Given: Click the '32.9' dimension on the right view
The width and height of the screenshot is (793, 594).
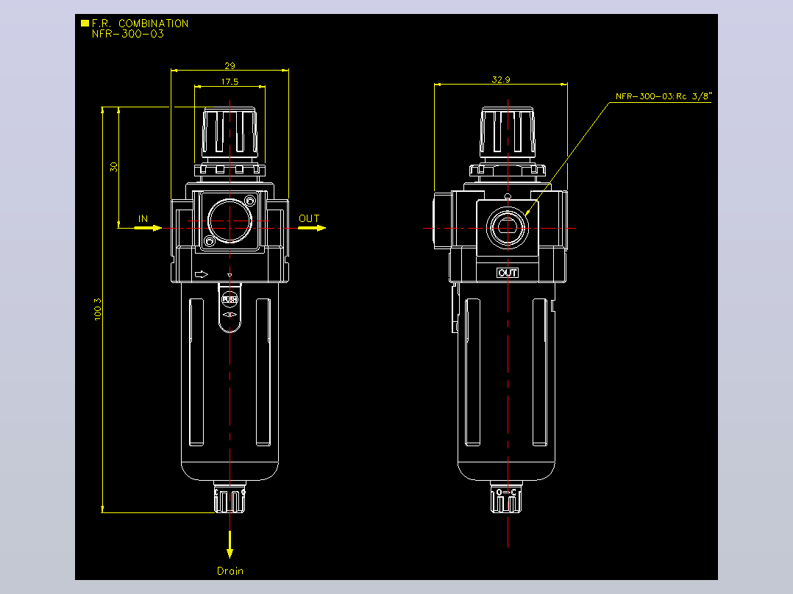Looking at the screenshot, I should 501,79.
